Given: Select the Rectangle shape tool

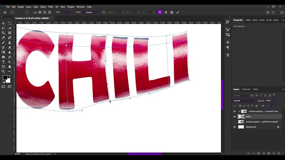Looking at the screenshot, I should pyautogui.click(x=3, y=66).
